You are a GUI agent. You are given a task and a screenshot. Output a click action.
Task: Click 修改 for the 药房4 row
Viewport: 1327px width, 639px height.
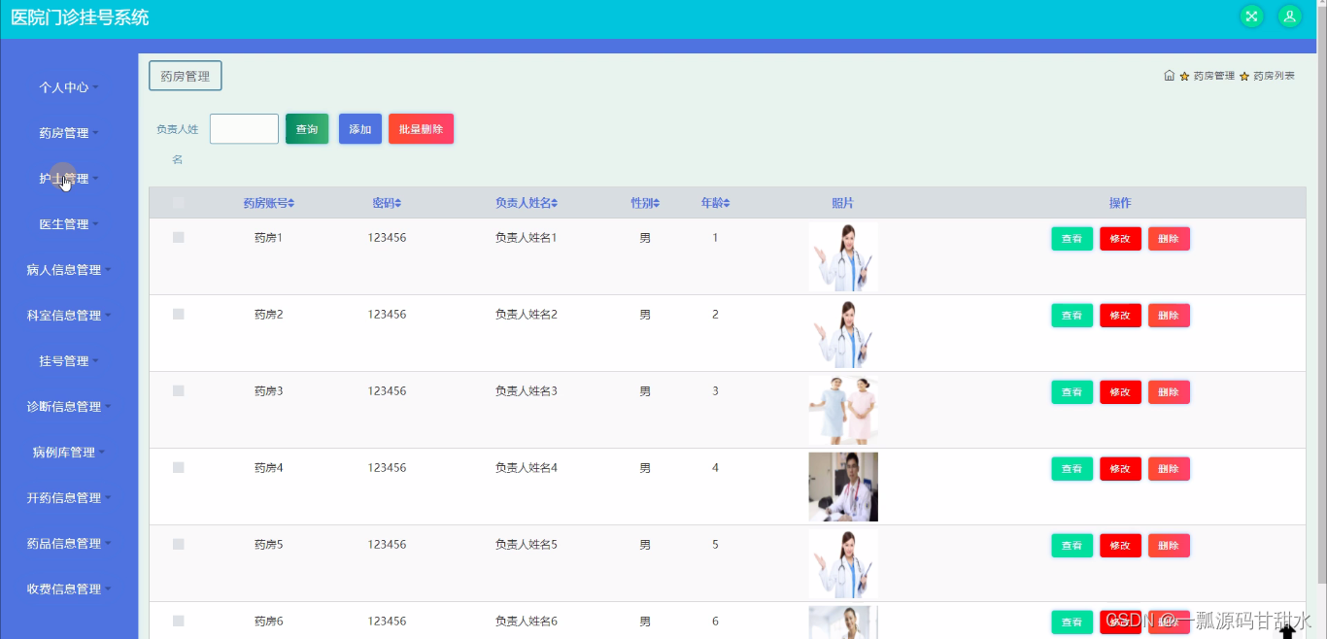[1120, 469]
